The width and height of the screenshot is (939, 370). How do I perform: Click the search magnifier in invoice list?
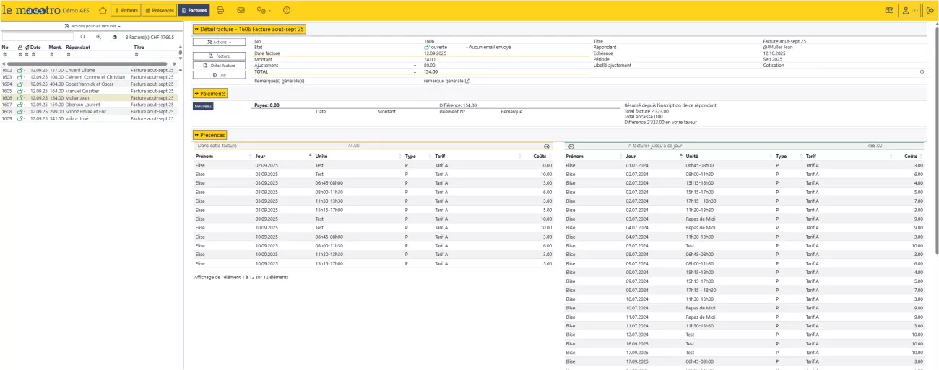coord(83,37)
